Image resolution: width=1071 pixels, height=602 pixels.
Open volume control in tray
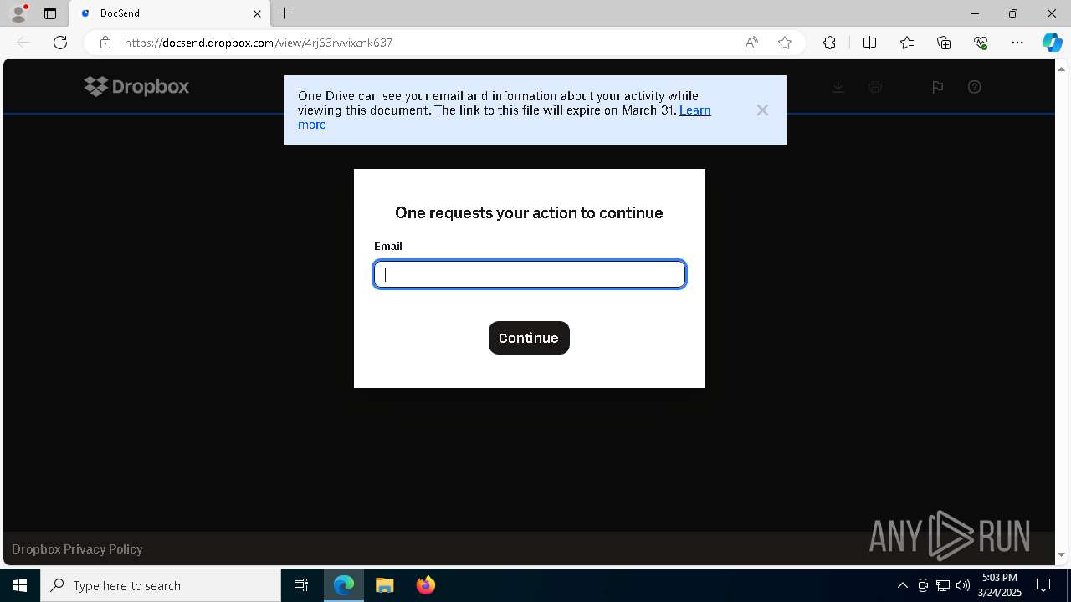(963, 585)
